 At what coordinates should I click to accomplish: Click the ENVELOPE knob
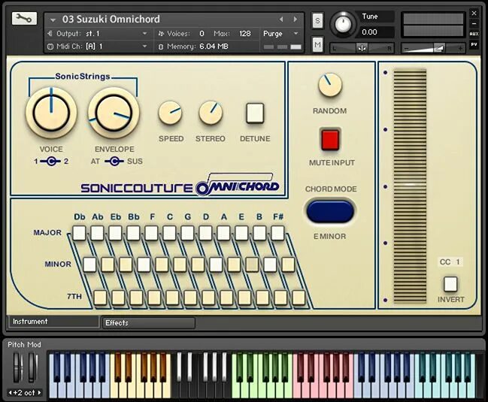point(114,113)
